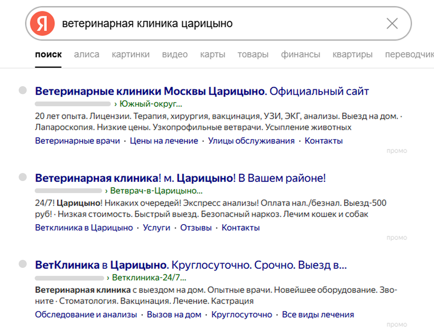
Task: Open the 'финансы' tab
Action: [x=300, y=54]
